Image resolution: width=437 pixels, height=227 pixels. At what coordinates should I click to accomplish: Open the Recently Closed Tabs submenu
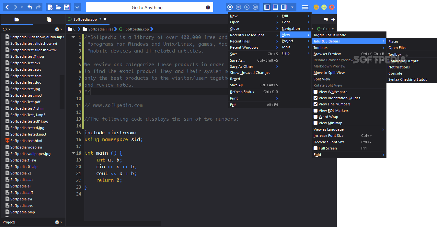pos(254,35)
